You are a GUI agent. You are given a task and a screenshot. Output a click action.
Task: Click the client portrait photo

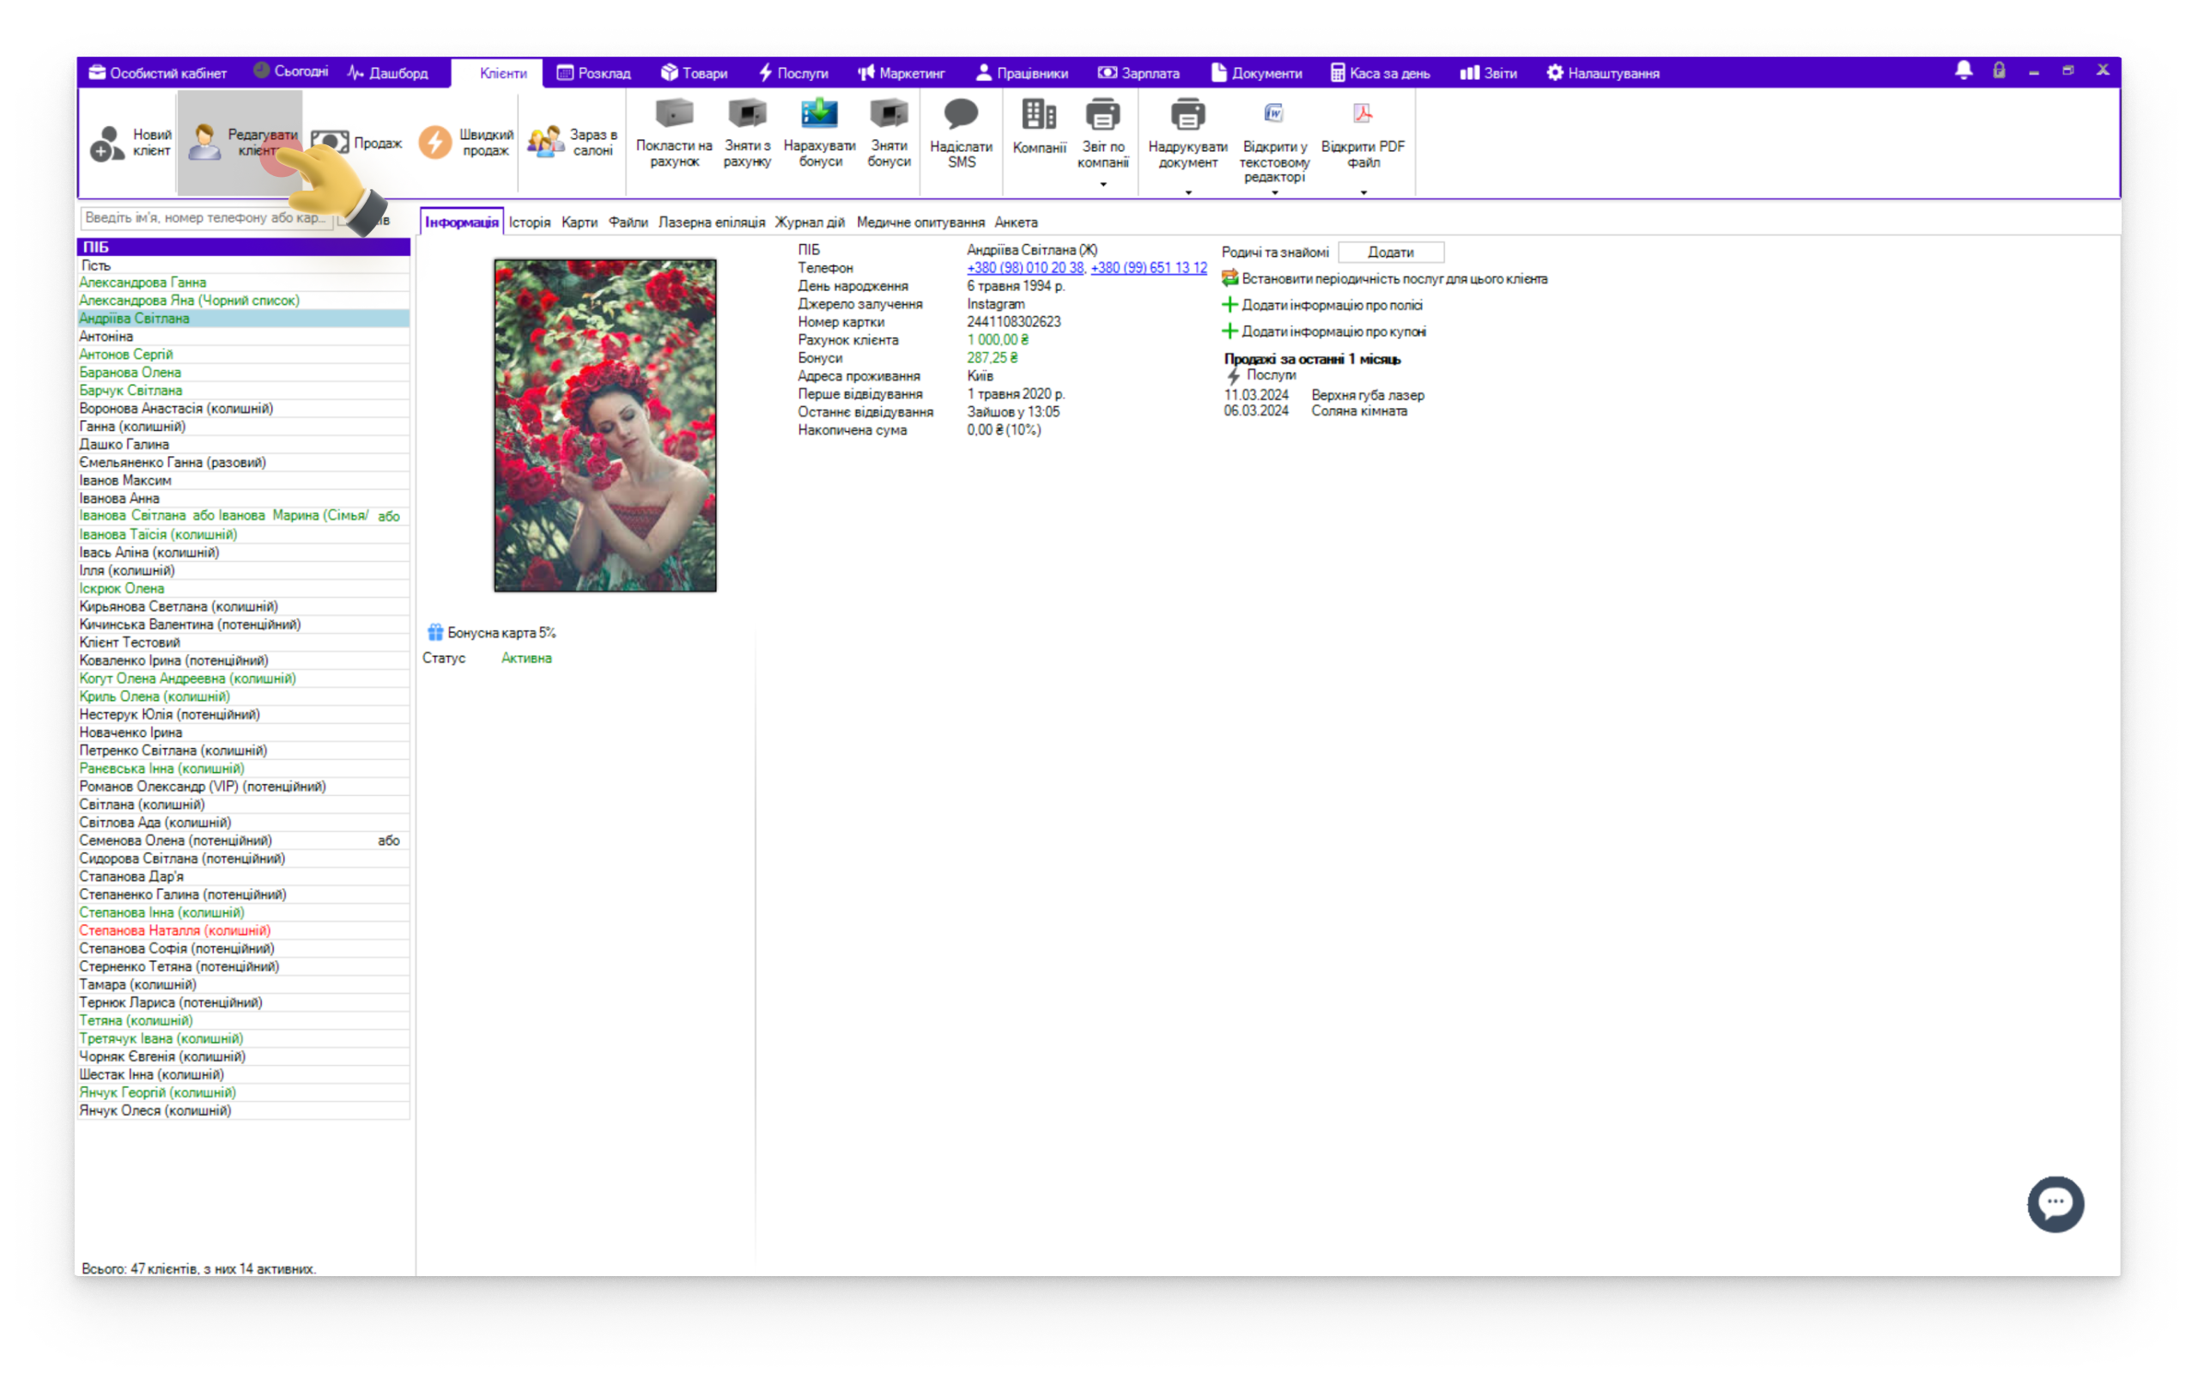tap(605, 425)
